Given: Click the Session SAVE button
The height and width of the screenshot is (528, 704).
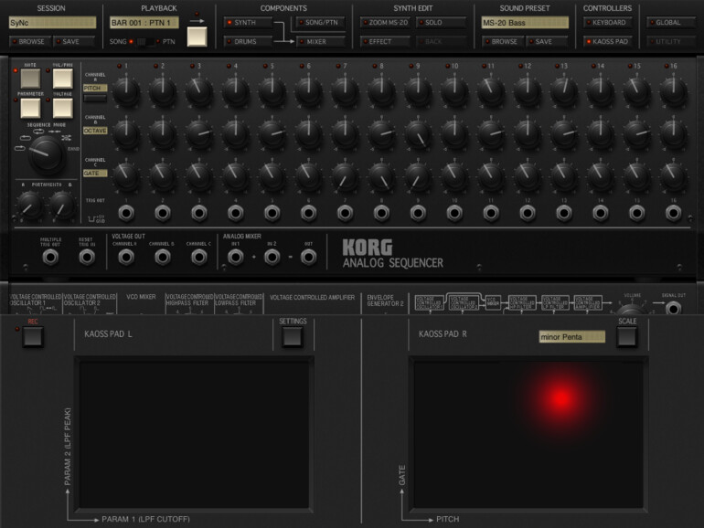Looking at the screenshot, I should (73, 42).
